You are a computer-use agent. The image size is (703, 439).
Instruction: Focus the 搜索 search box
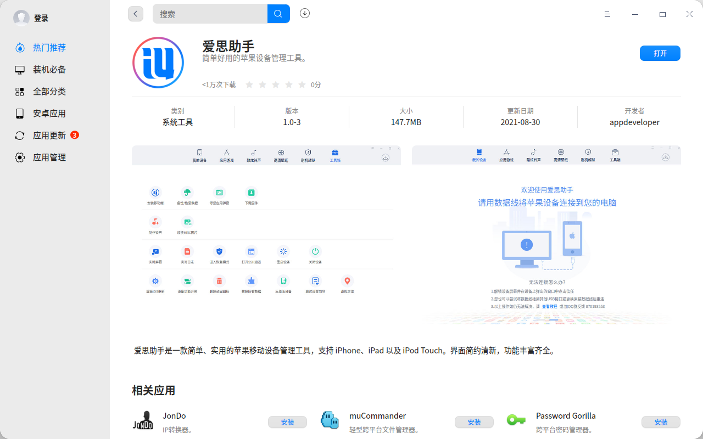[210, 14]
